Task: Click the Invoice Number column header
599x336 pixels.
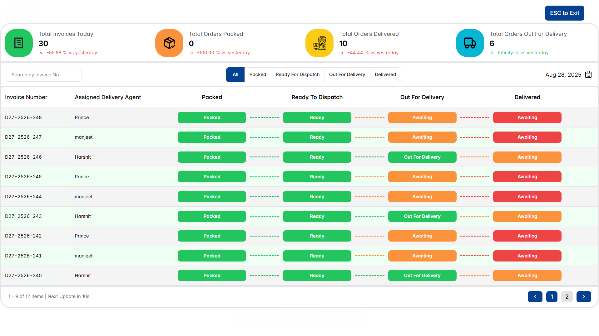Action: click(26, 97)
